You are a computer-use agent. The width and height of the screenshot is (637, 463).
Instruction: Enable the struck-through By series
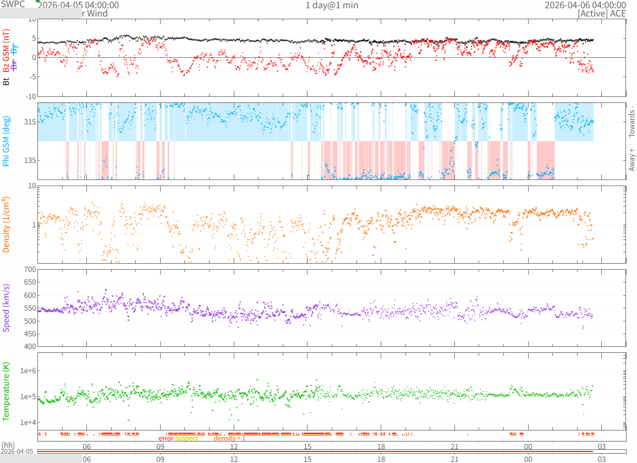(x=15, y=50)
